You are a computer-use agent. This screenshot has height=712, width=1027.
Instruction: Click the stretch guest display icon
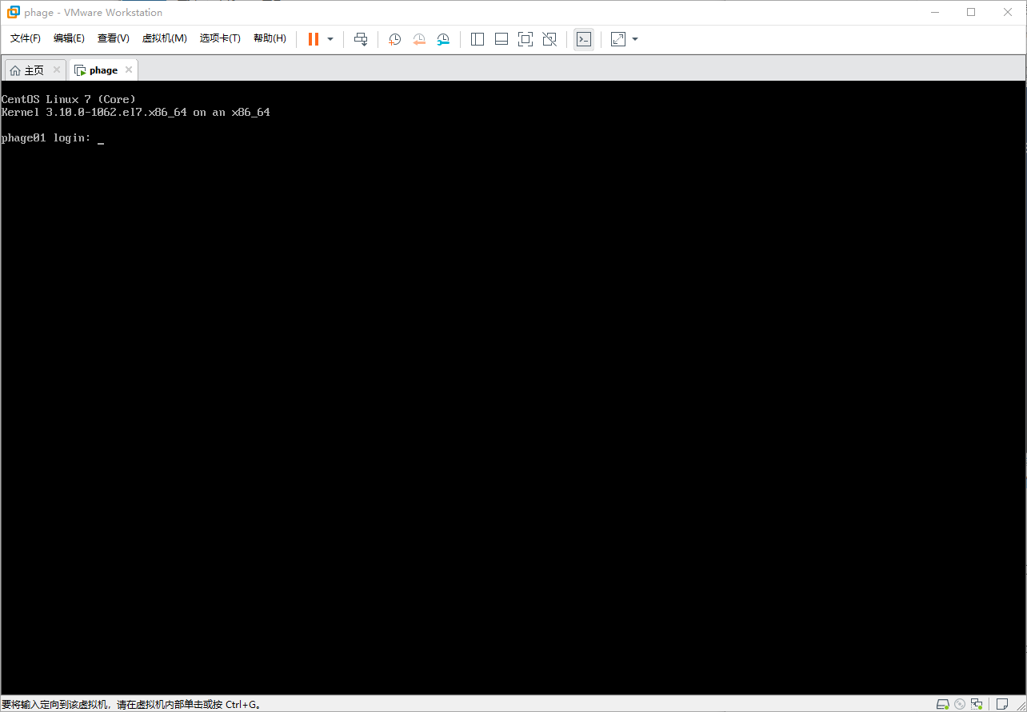coord(618,39)
